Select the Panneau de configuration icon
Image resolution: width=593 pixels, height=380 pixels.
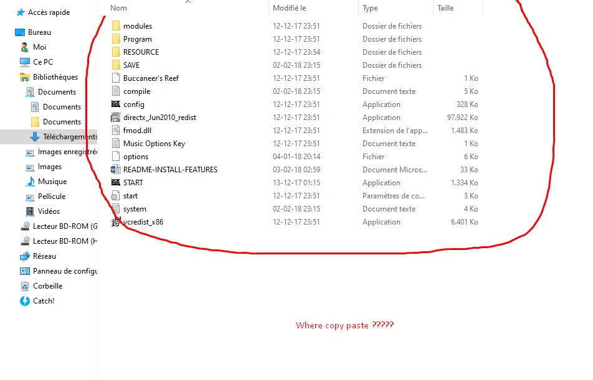point(24,271)
